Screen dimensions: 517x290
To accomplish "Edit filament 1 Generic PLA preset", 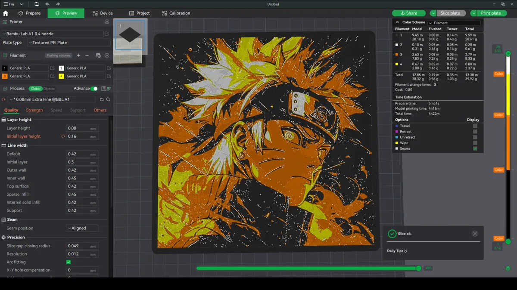I will coord(52,68).
